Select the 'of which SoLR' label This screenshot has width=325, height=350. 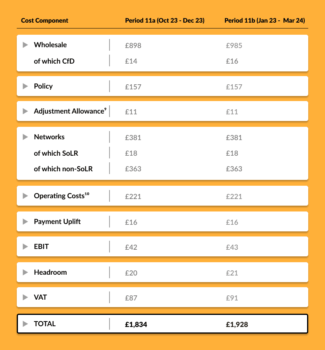pyautogui.click(x=56, y=153)
